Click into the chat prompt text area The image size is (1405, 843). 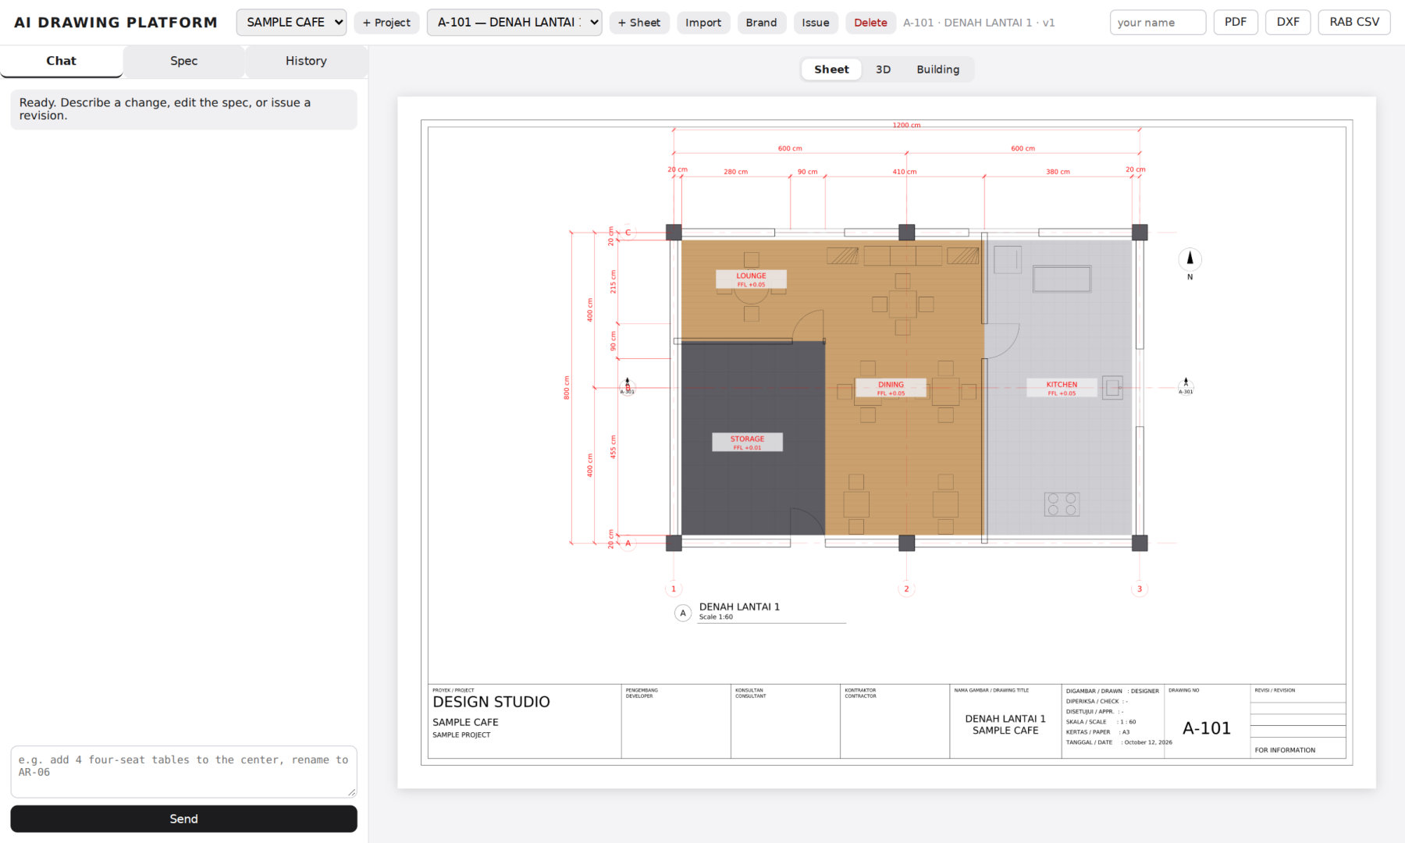tap(183, 771)
